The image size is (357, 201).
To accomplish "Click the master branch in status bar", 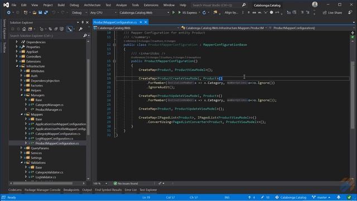I will coord(321,197).
